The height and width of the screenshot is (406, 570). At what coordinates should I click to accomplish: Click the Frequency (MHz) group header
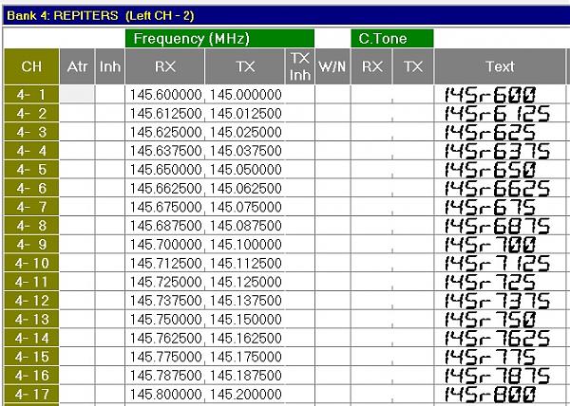[220, 39]
